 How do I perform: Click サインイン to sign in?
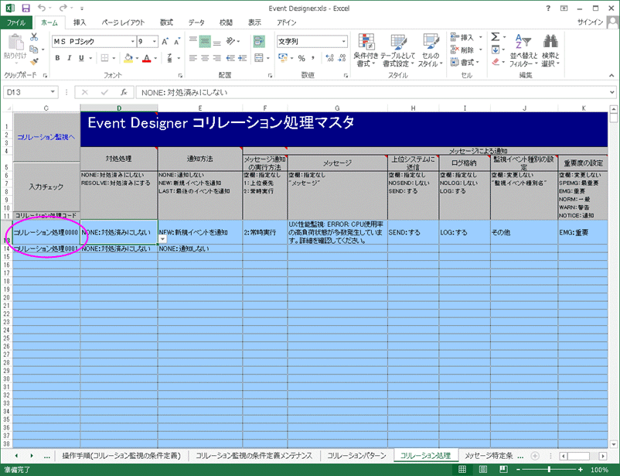pos(590,22)
